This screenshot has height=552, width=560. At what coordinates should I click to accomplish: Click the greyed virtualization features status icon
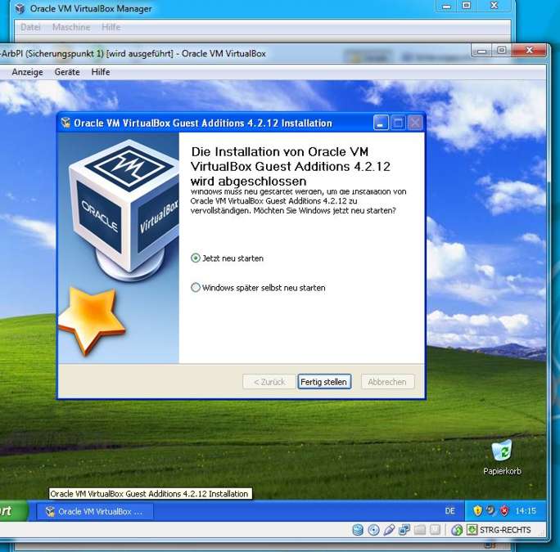tap(435, 530)
